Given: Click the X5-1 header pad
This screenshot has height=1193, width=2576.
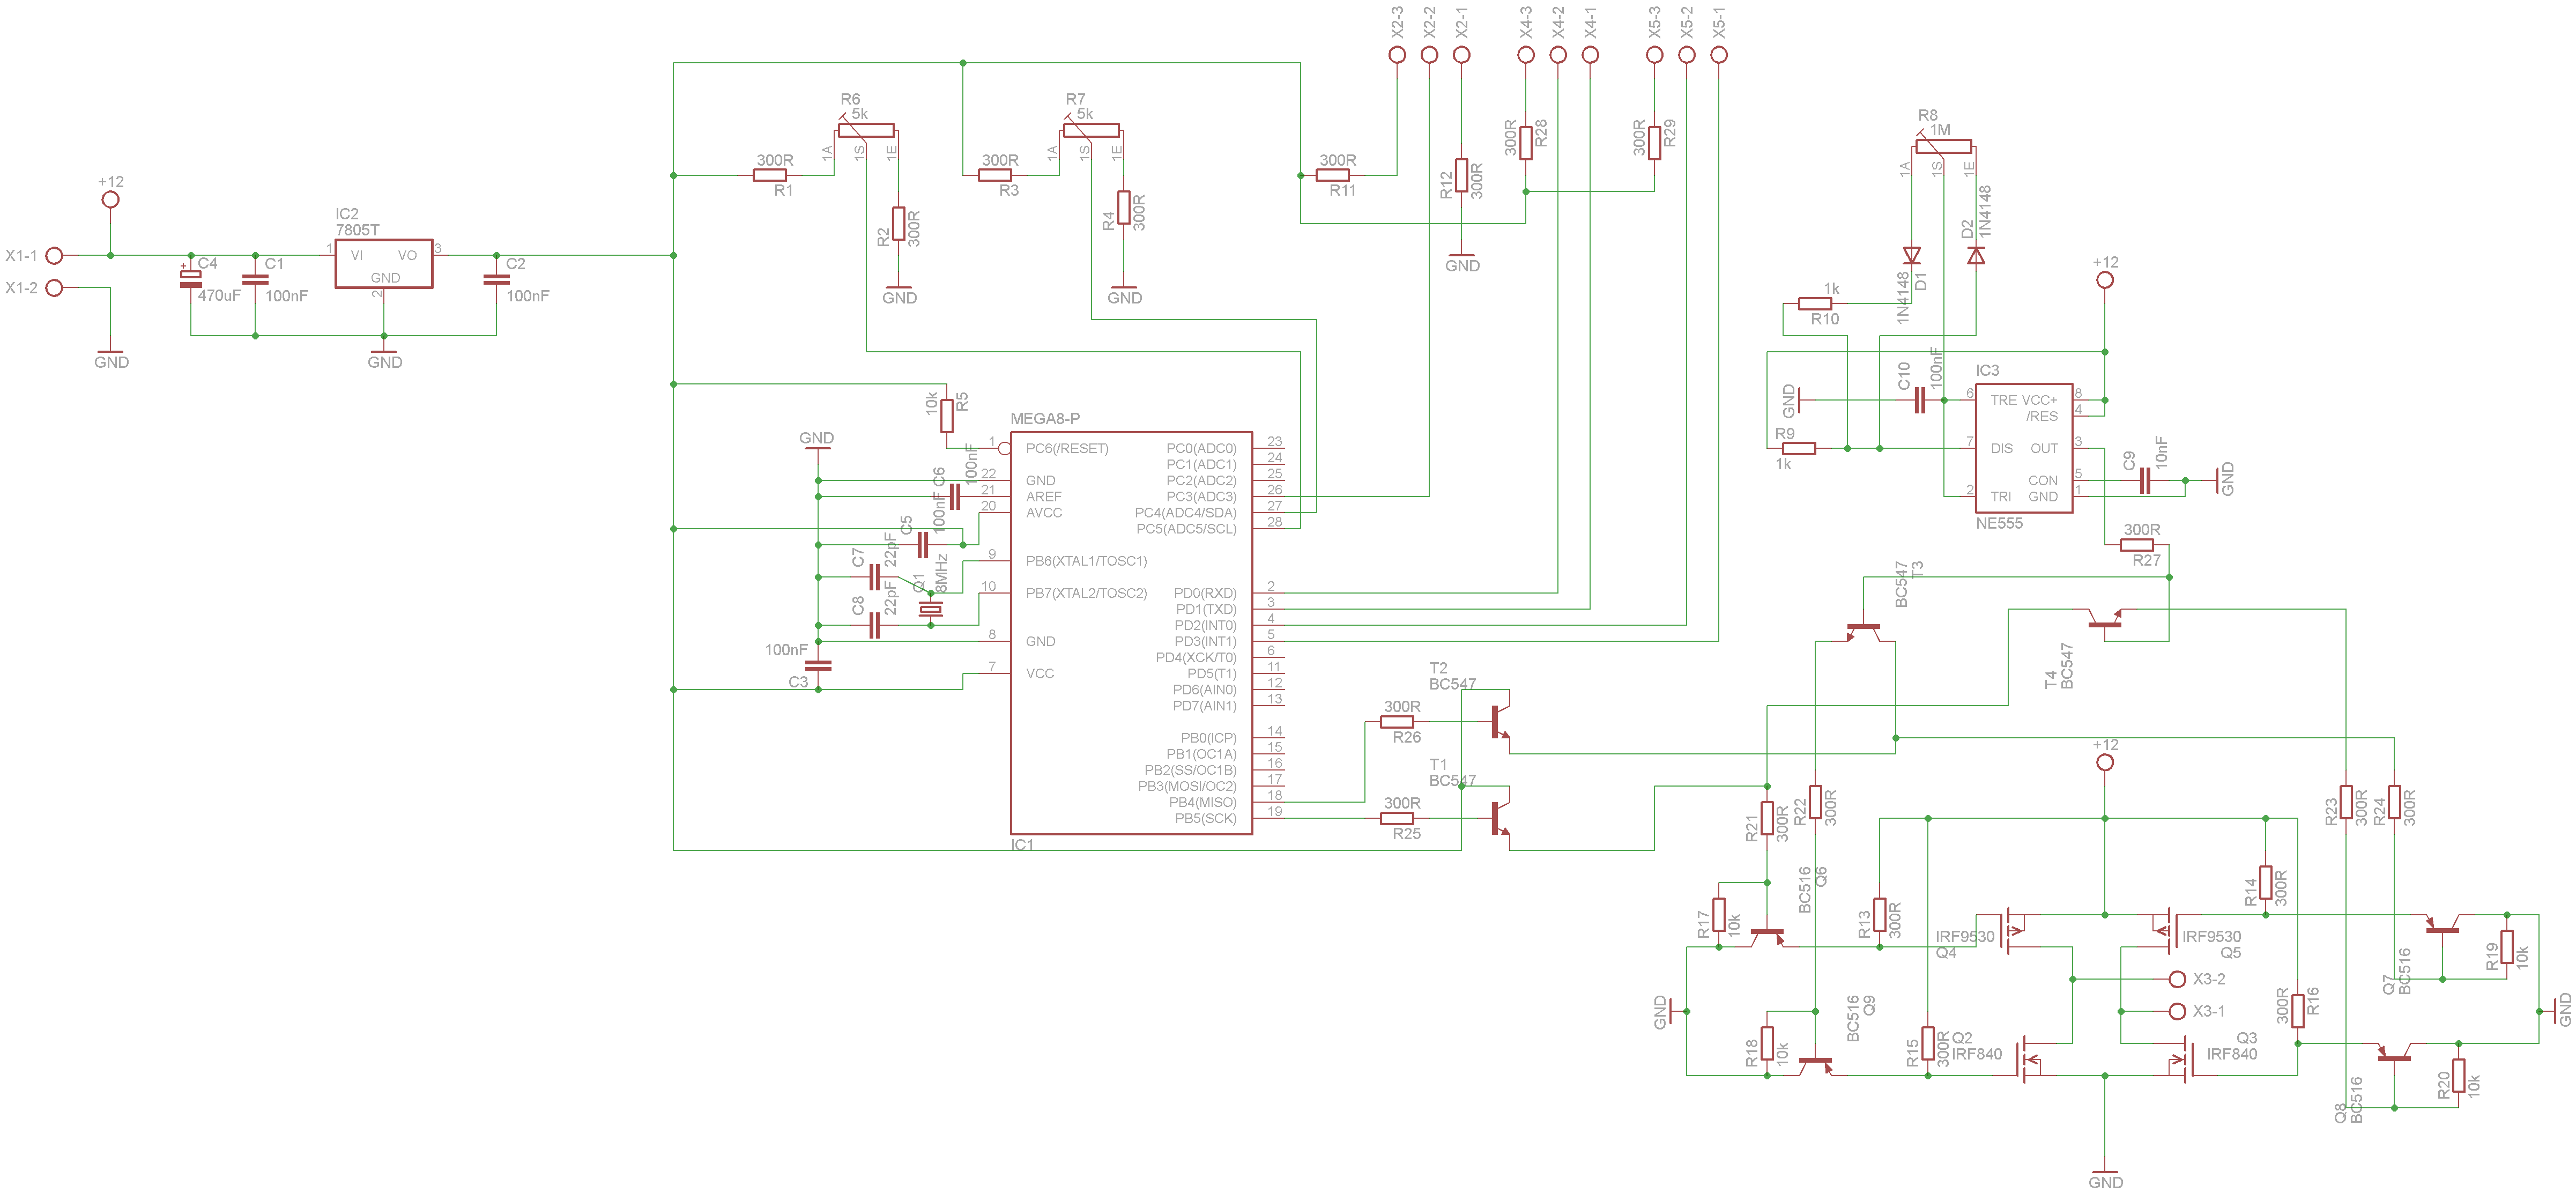Looking at the screenshot, I should [1718, 55].
